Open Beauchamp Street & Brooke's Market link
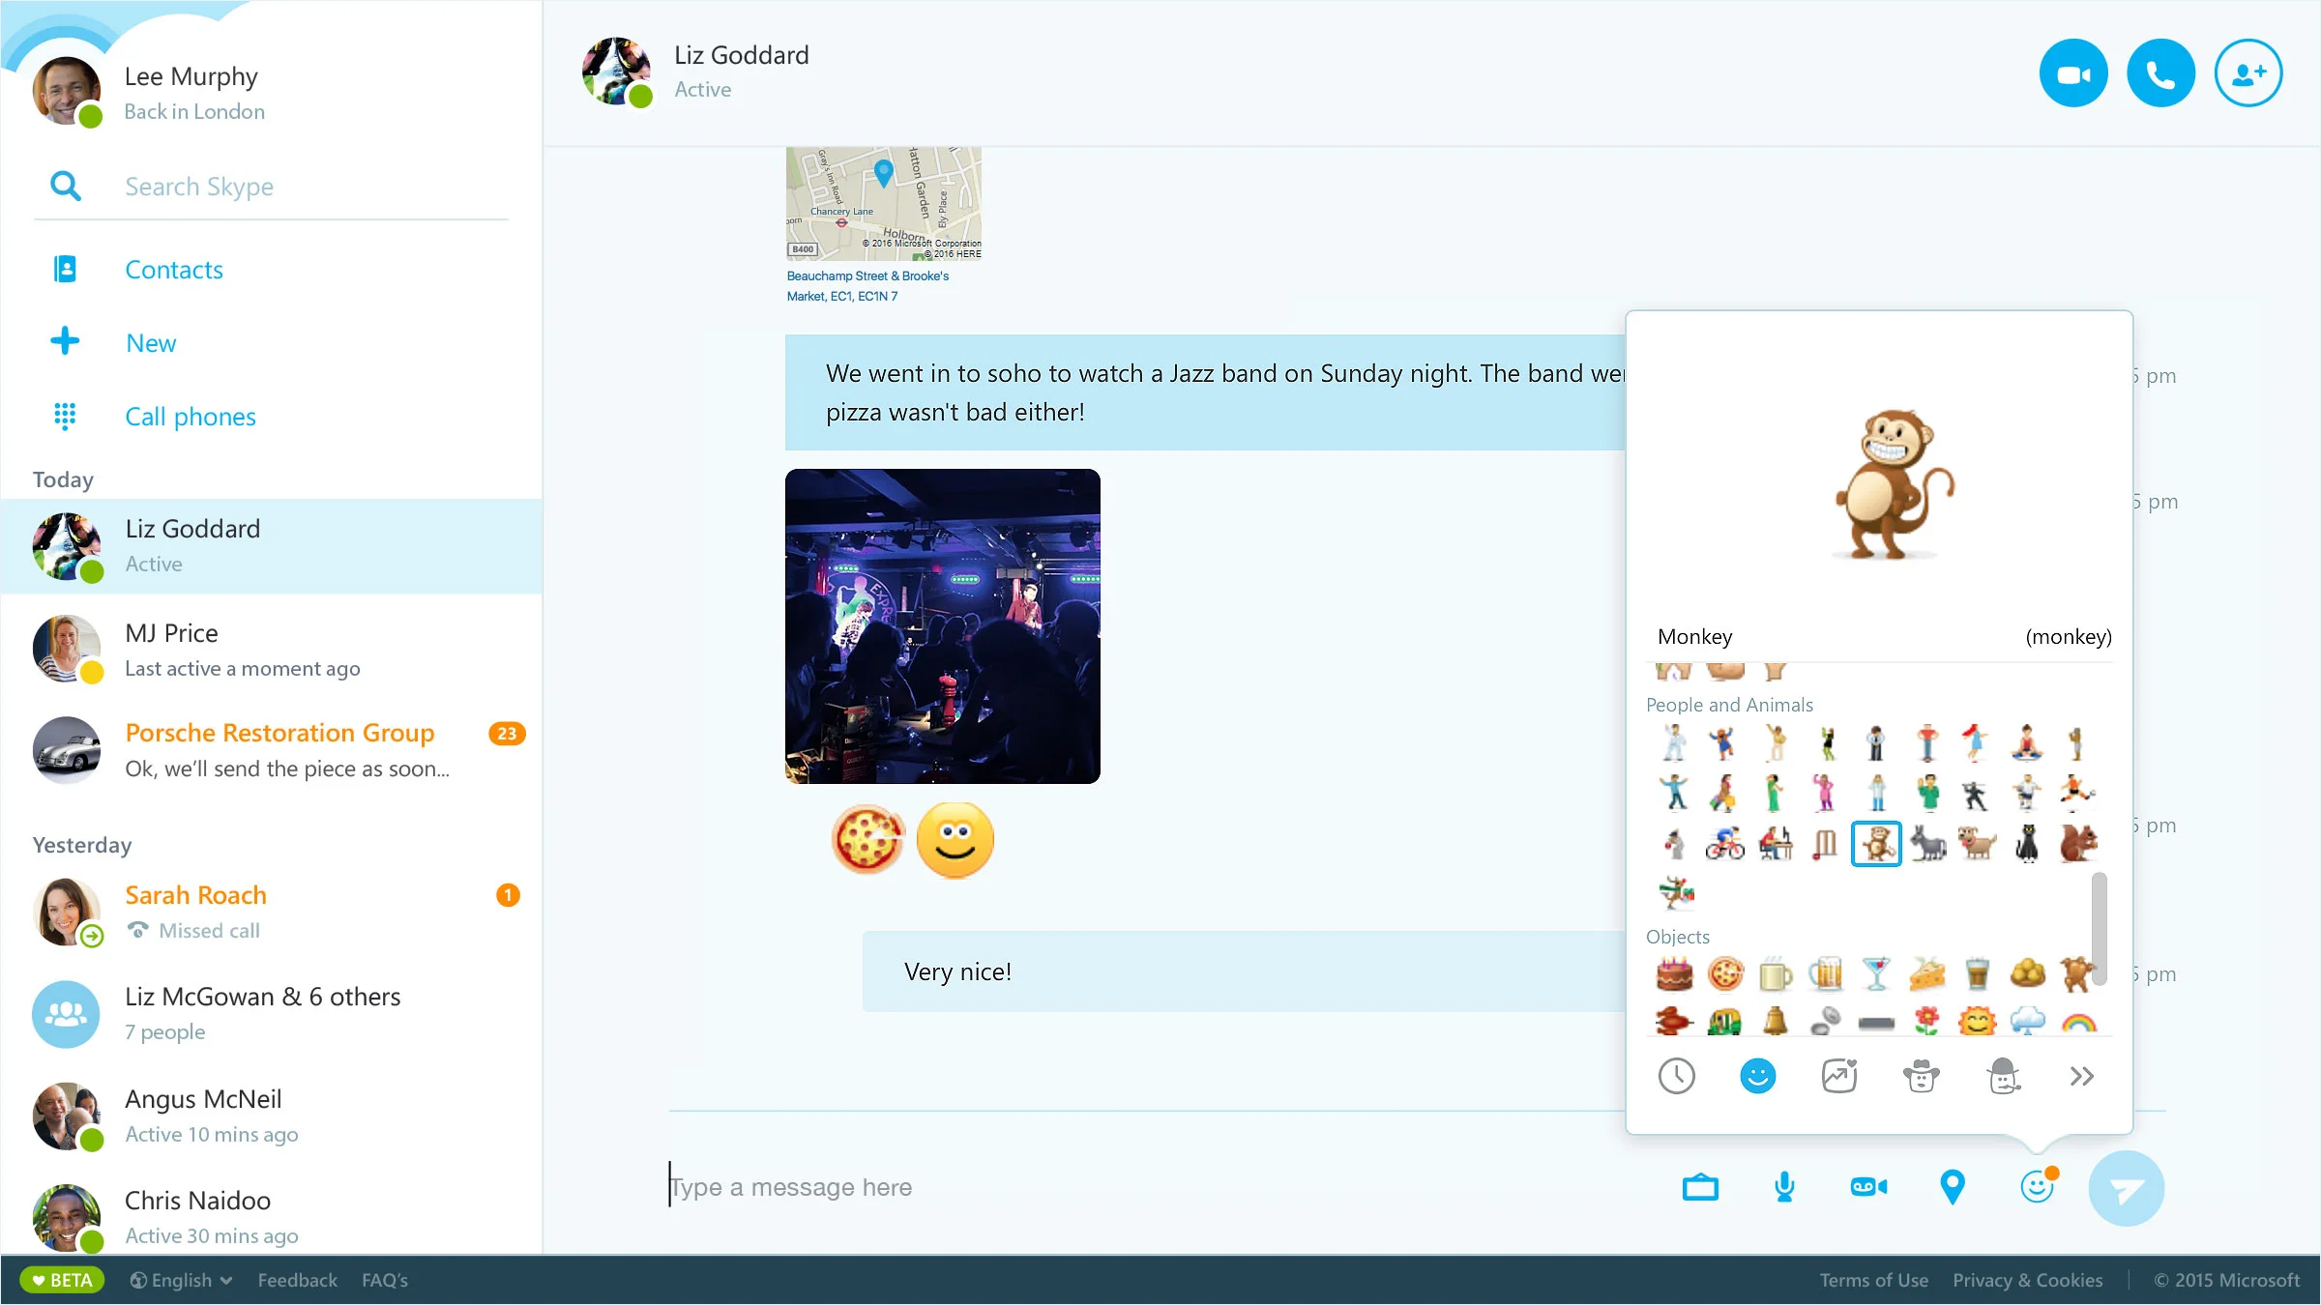The image size is (2321, 1305). [x=867, y=286]
